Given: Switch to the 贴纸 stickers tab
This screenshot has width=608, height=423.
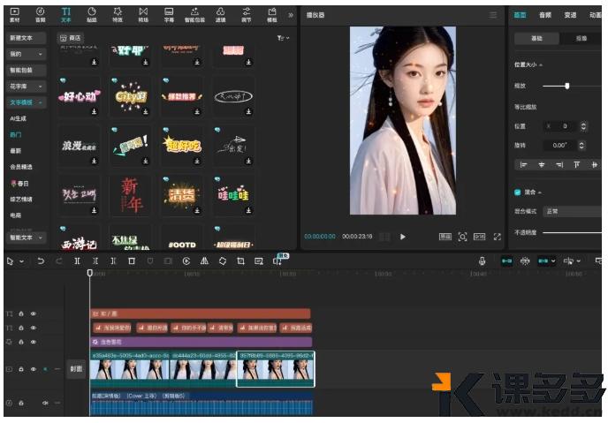Looking at the screenshot, I should coord(92,15).
